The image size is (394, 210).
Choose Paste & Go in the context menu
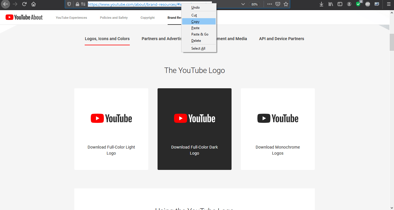click(x=199, y=34)
